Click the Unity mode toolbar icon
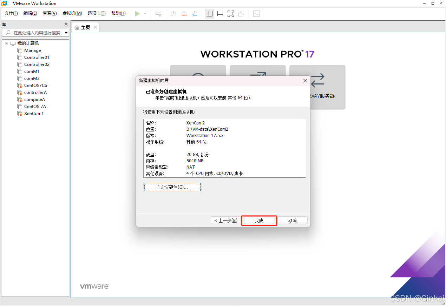446x306 pixels. 241,14
